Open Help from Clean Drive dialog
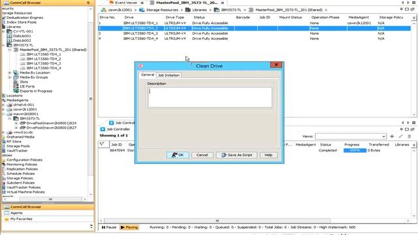 268,155
